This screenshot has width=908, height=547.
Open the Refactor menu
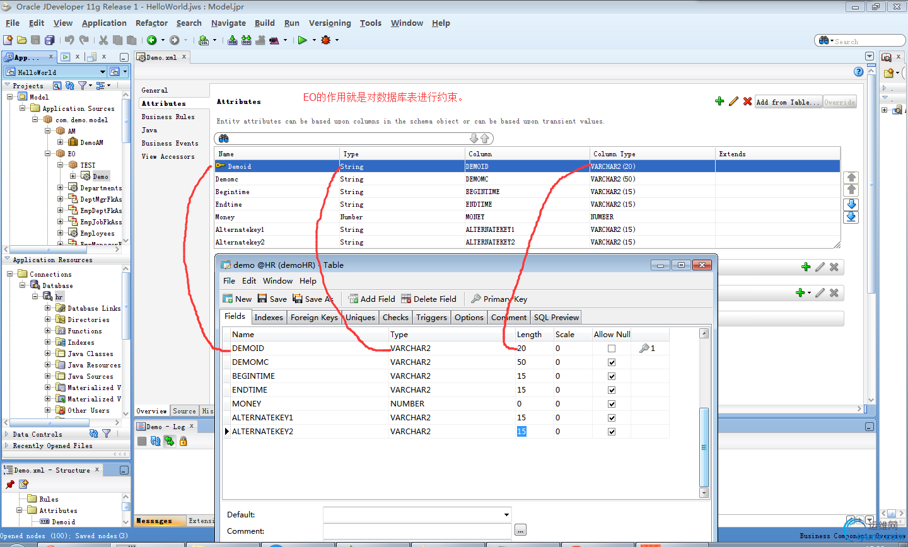[151, 23]
